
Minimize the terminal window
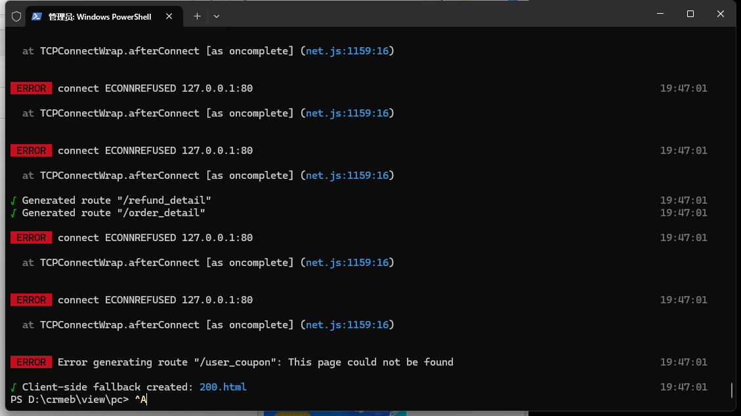(660, 14)
